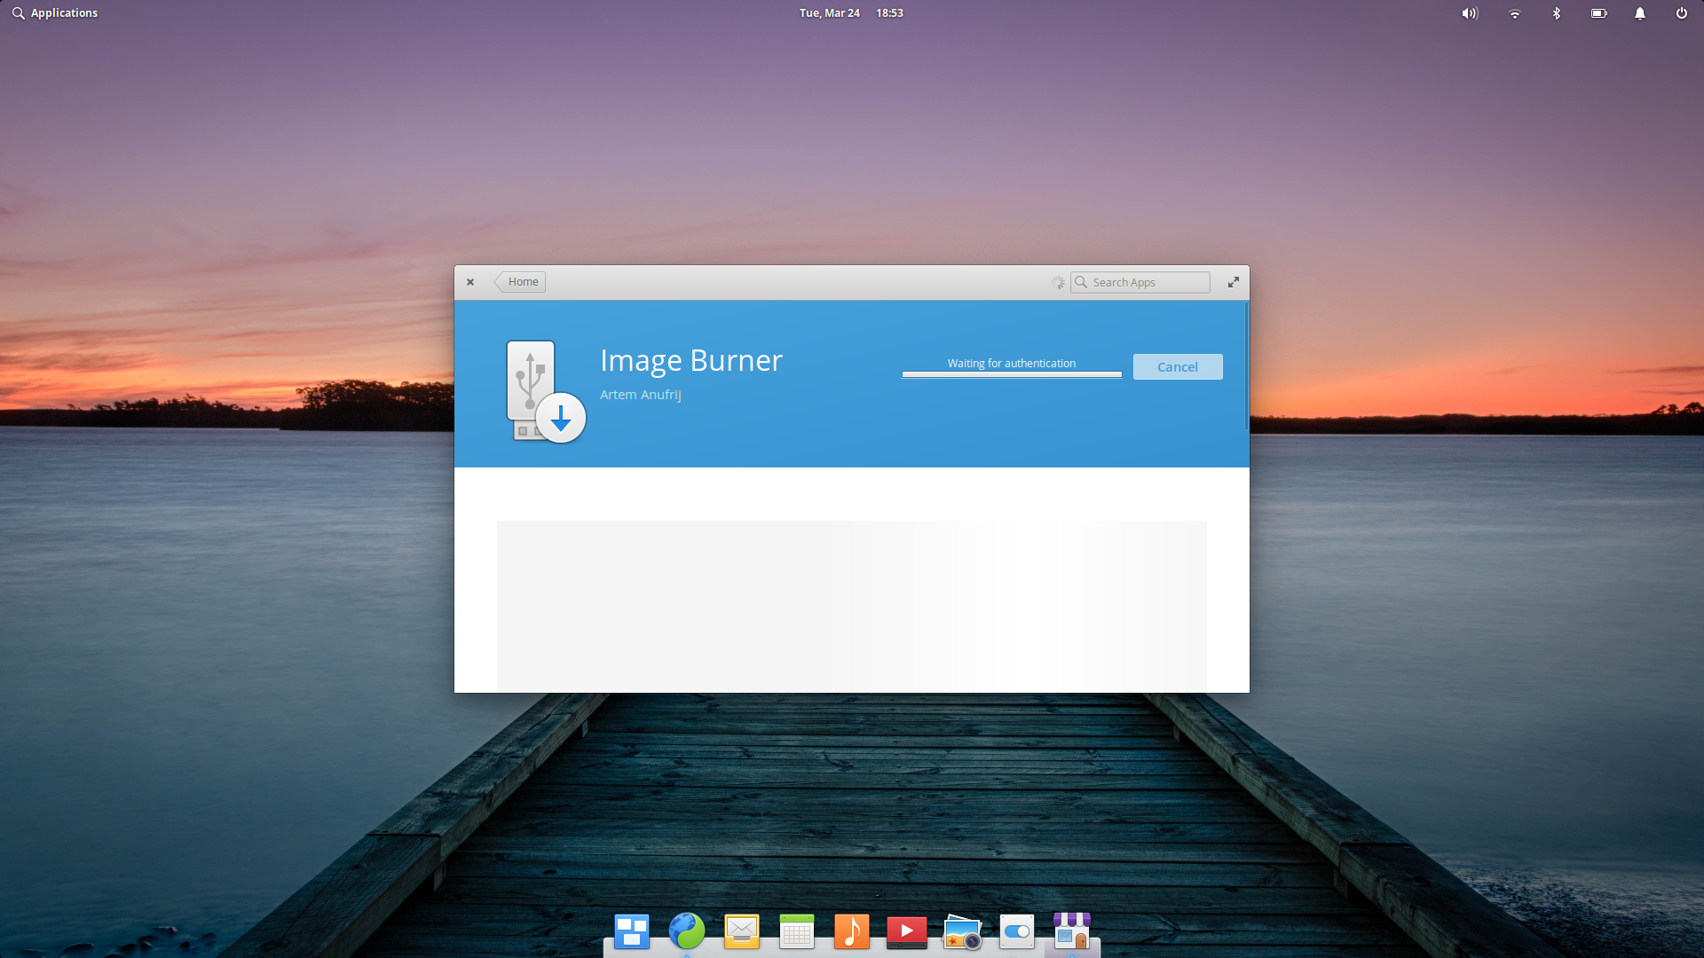This screenshot has height=958, width=1704.
Task: Click the AppCenter icon in the dock
Action: (x=1072, y=931)
